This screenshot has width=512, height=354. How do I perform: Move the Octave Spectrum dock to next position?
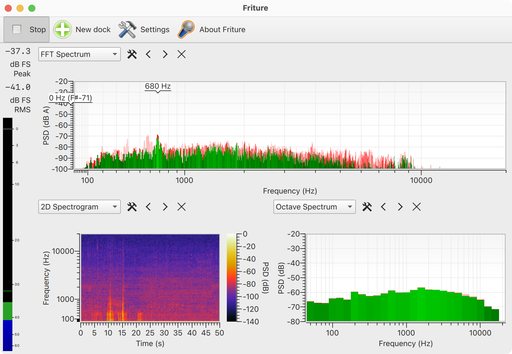coord(400,207)
